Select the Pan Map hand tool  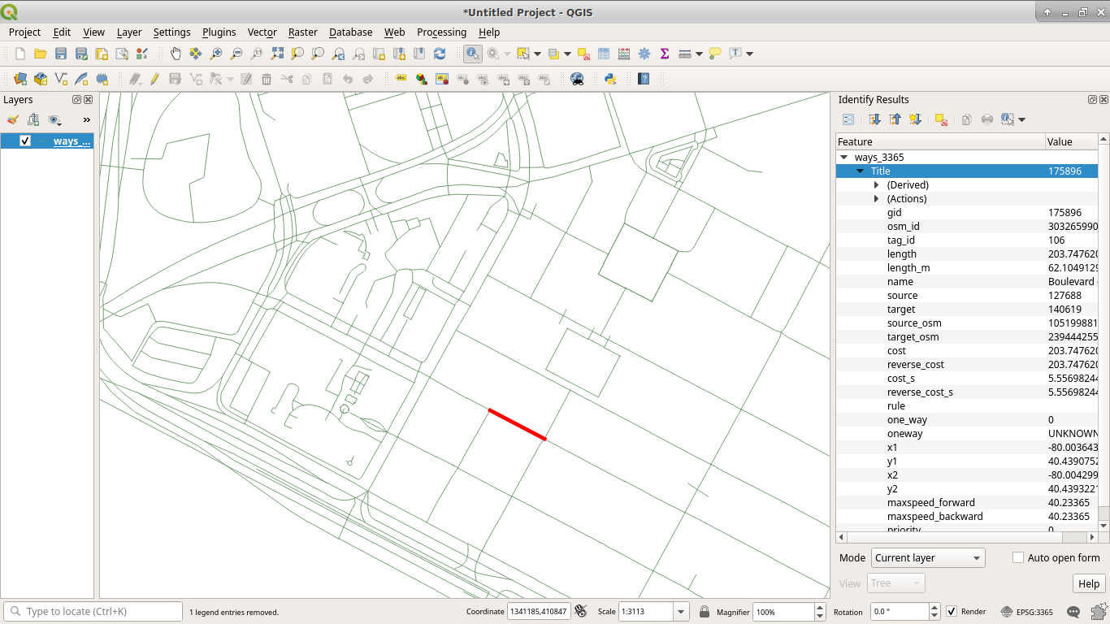176,54
